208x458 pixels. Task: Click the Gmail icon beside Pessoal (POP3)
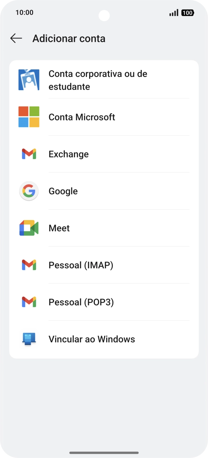tap(29, 302)
